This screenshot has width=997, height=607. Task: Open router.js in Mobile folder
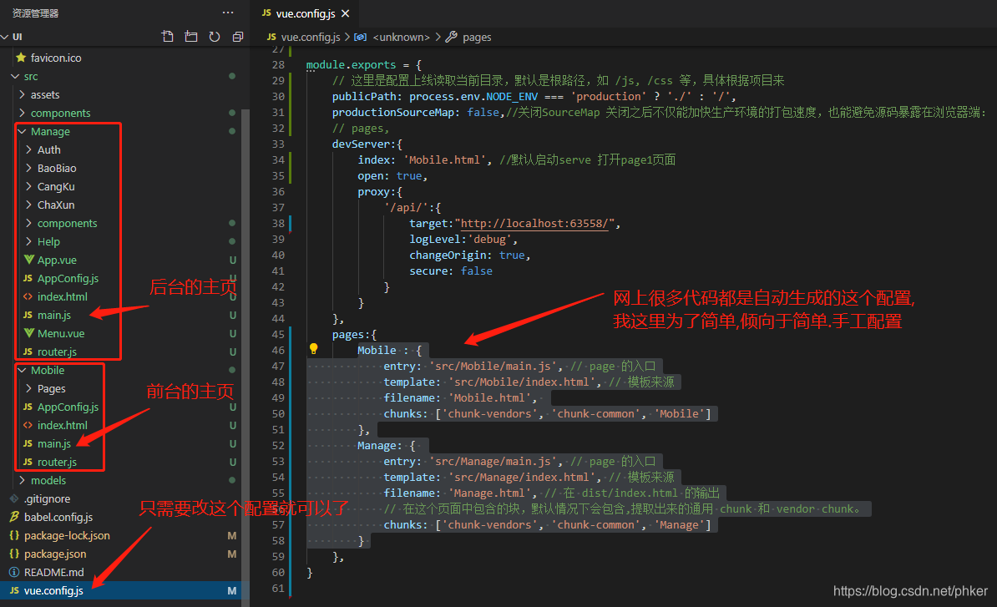point(57,462)
